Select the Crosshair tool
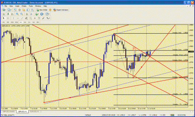The height and width of the screenshot is (117, 195). click(8, 18)
